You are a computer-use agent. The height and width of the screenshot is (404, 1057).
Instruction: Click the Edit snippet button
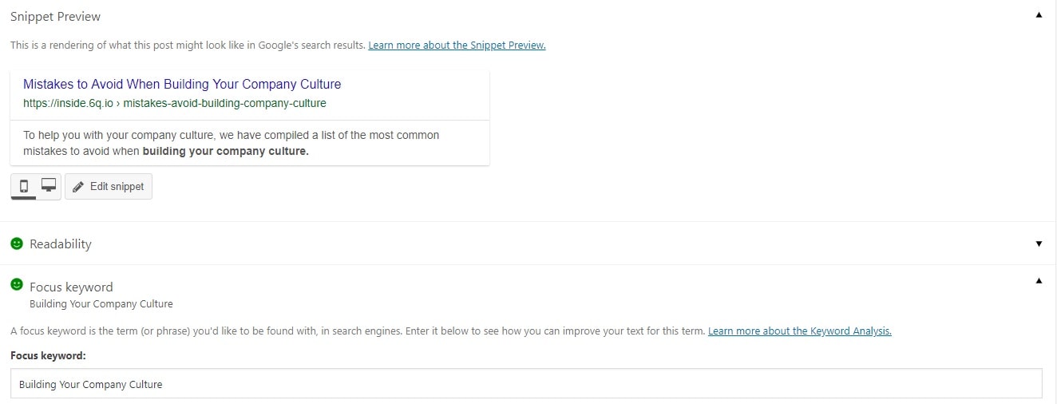coord(109,187)
